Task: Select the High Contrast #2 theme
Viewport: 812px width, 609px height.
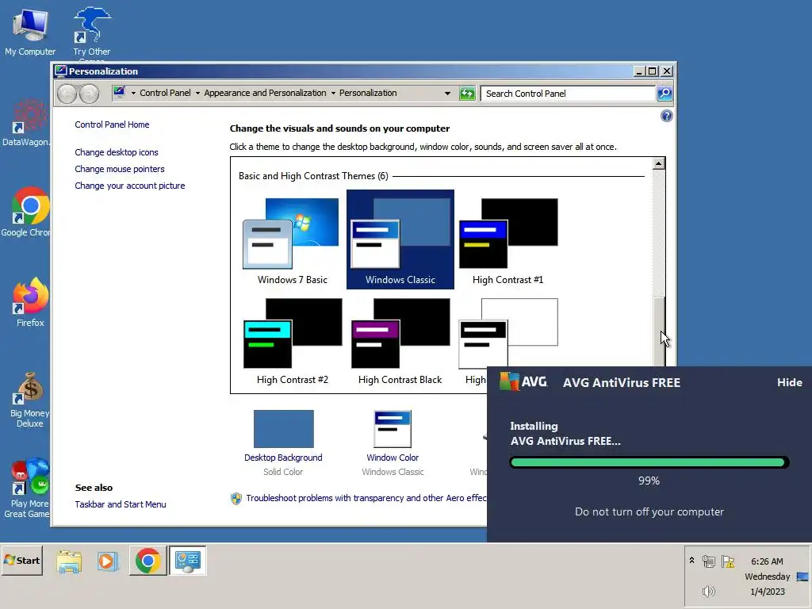Action: pyautogui.click(x=292, y=340)
